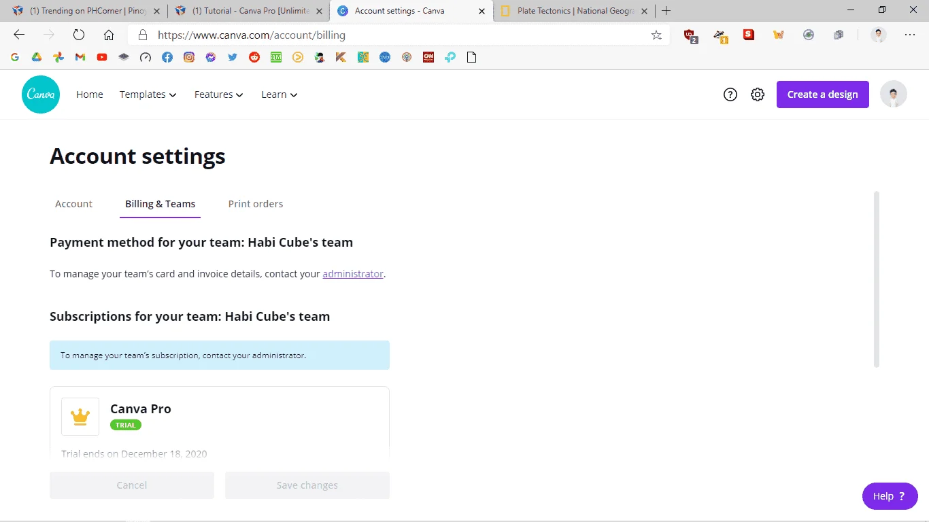Click the administrator link
The height and width of the screenshot is (522, 929).
[x=353, y=274]
